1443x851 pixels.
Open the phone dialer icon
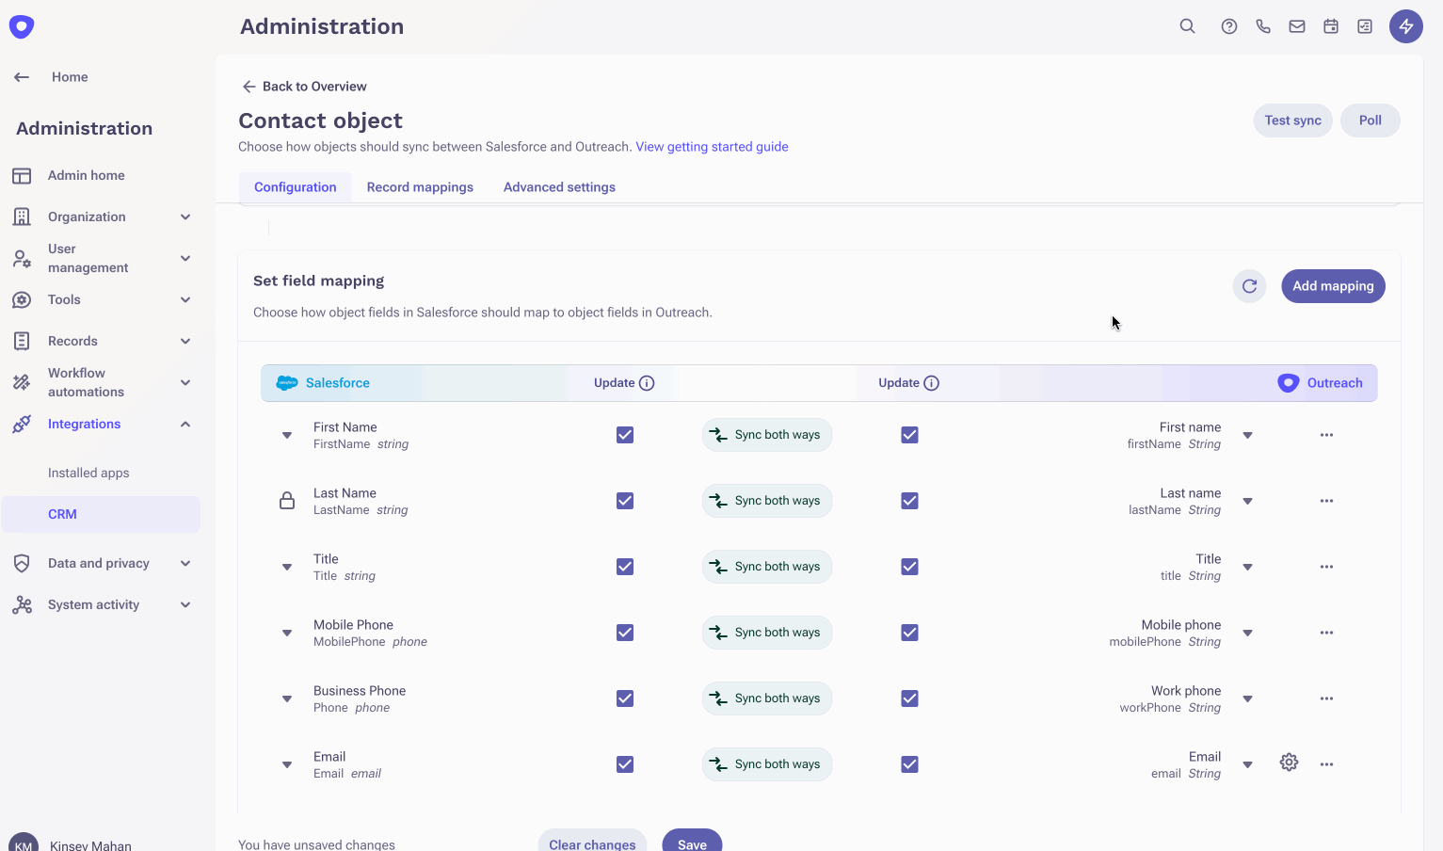1263,26
